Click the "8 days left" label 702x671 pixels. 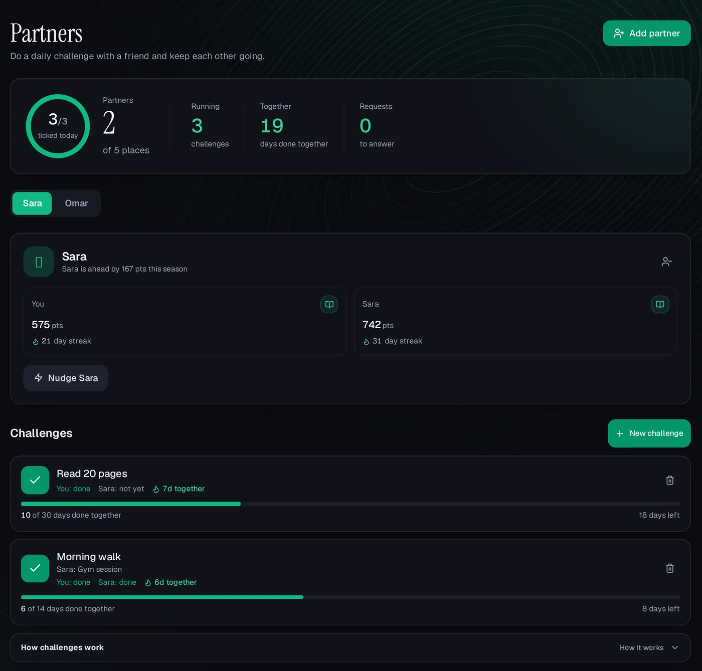tap(661, 609)
